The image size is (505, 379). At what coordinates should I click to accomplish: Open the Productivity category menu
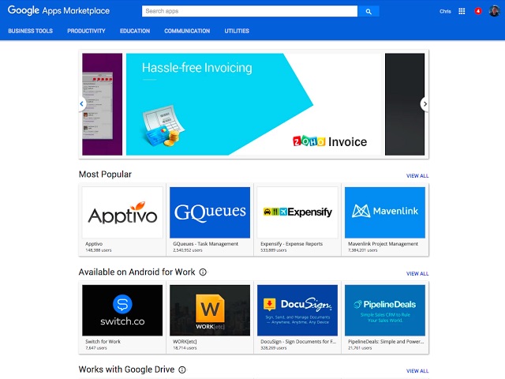click(x=86, y=31)
